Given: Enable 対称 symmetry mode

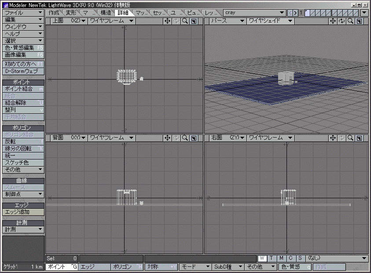Looking at the screenshot, I should [162, 267].
